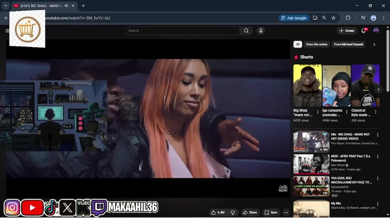
Task: Select the From Michael Dapaah chip
Action: (349, 44)
